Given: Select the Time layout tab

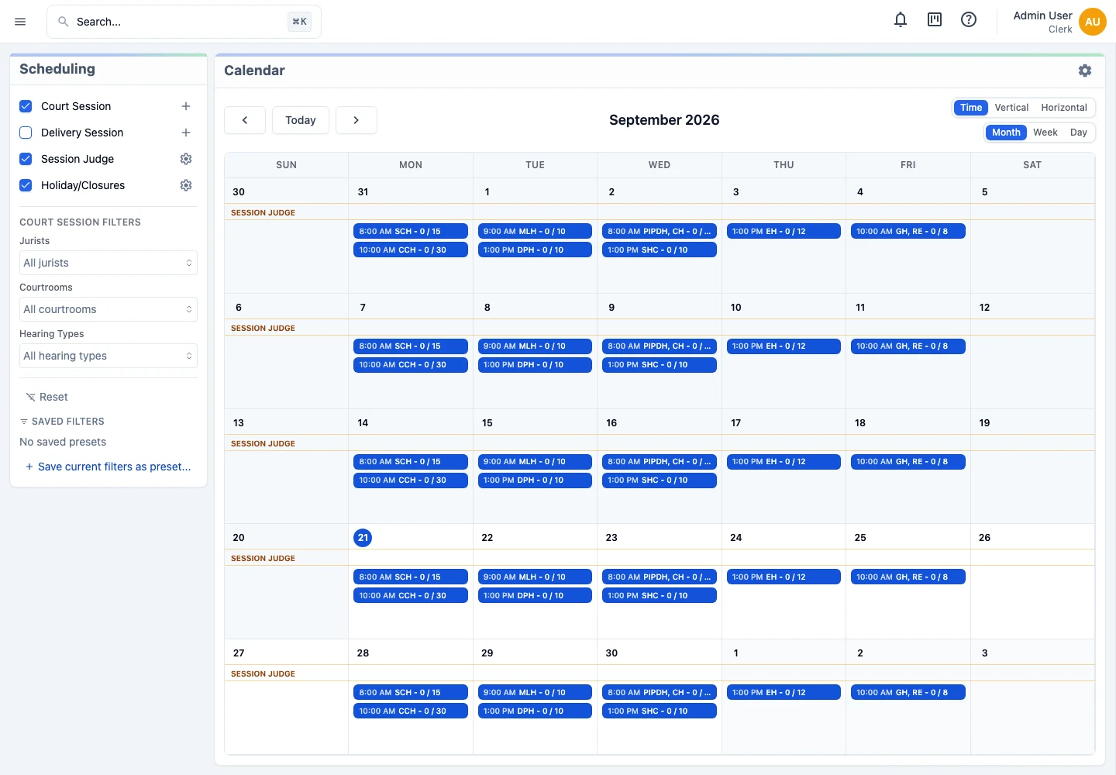Looking at the screenshot, I should [x=971, y=108].
